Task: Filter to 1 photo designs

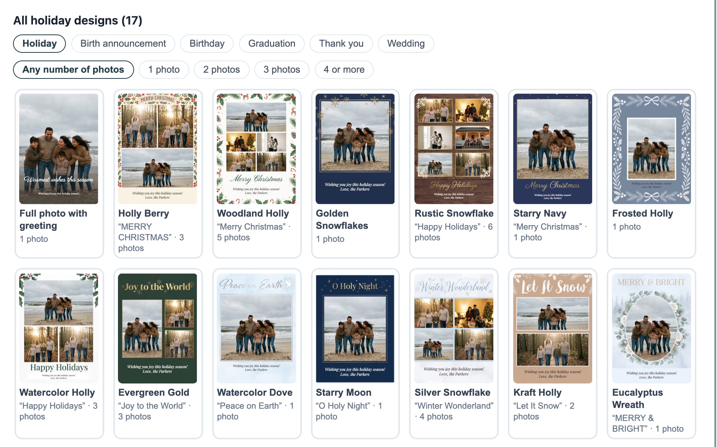Action: [164, 70]
